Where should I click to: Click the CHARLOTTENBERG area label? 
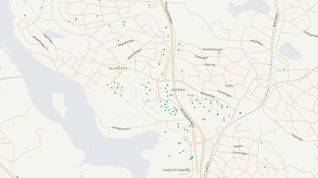coord(176,170)
